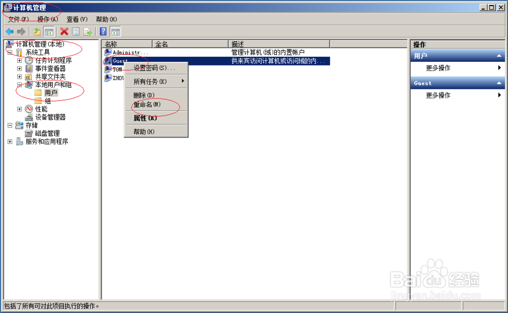This screenshot has width=508, height=313.
Task: Expand the 任务计划程序 tree node
Action: (19, 60)
